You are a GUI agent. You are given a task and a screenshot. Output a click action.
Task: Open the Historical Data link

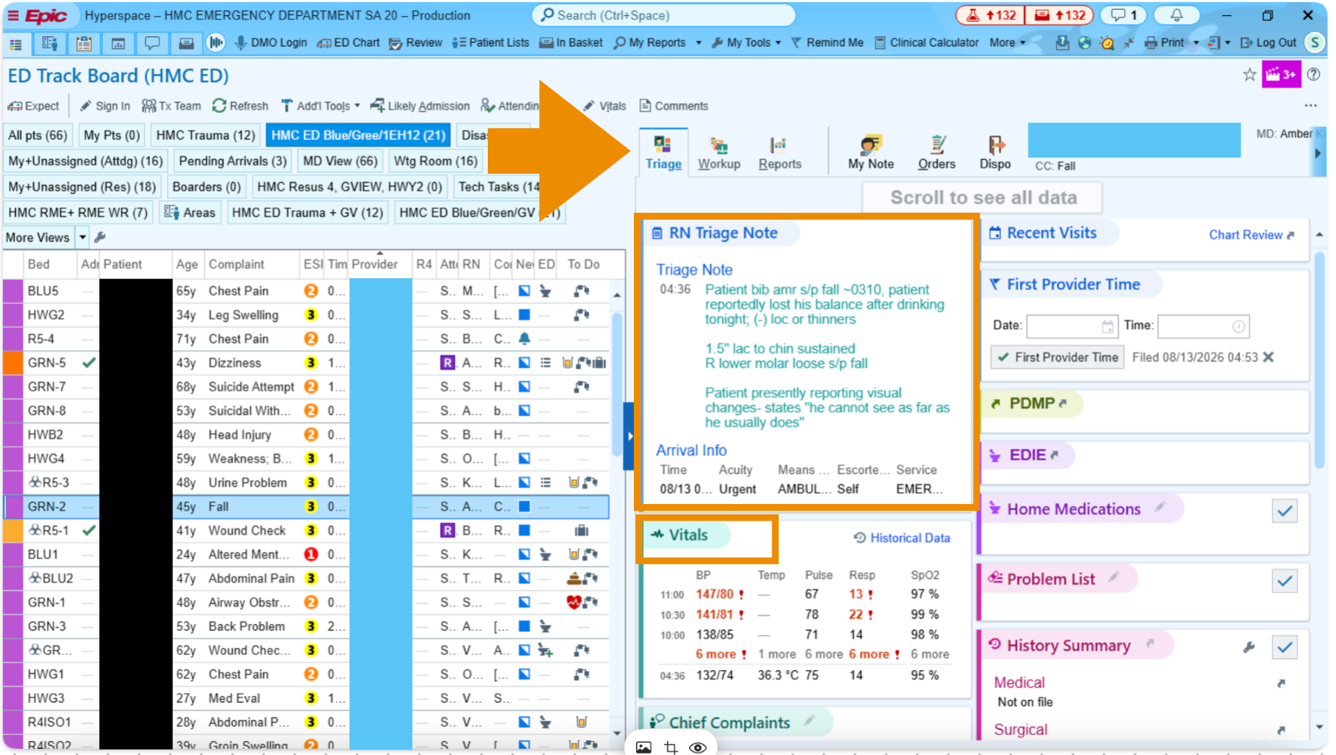(x=902, y=538)
